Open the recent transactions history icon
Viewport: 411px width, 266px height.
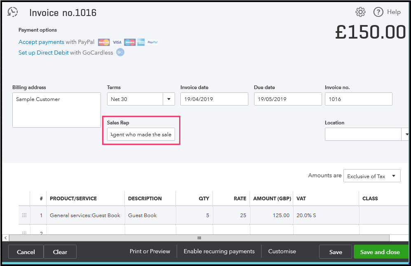pos(13,12)
